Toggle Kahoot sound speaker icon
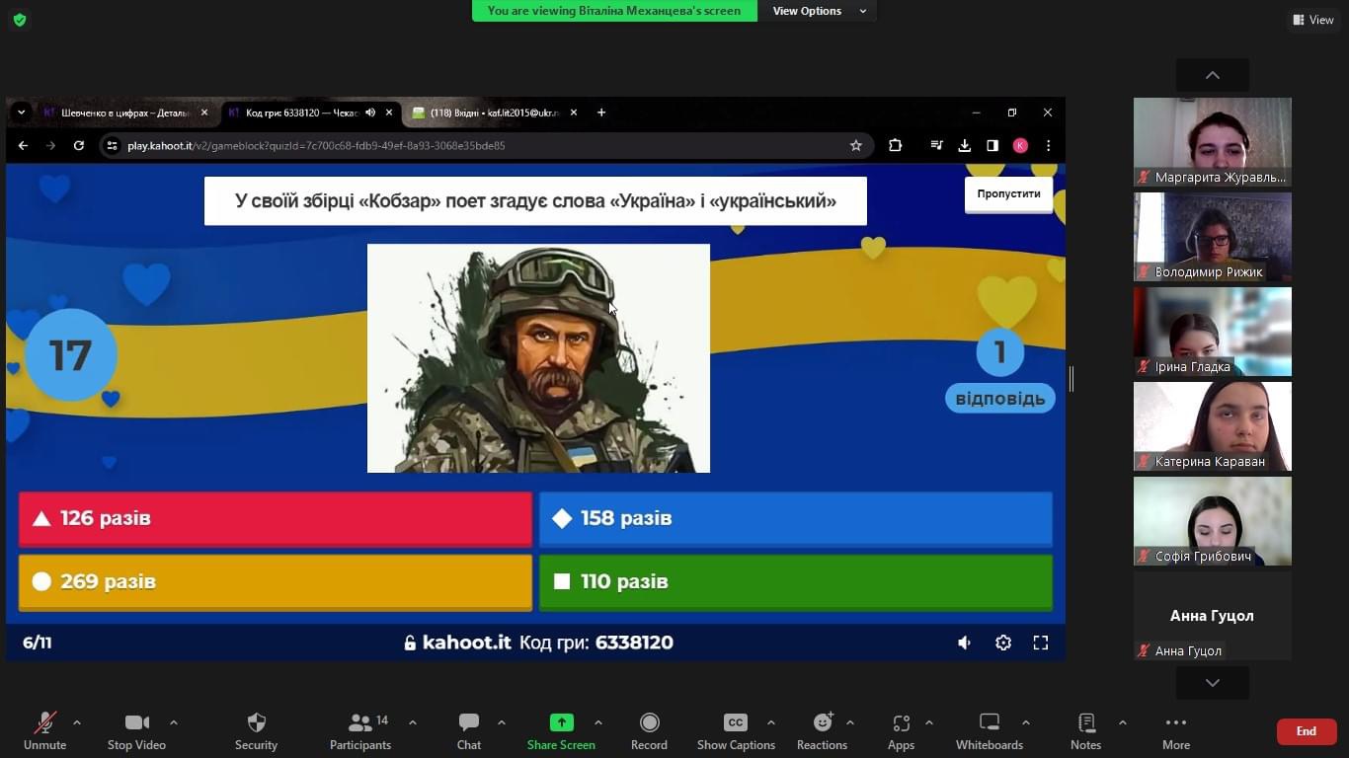The image size is (1349, 758). [965, 643]
